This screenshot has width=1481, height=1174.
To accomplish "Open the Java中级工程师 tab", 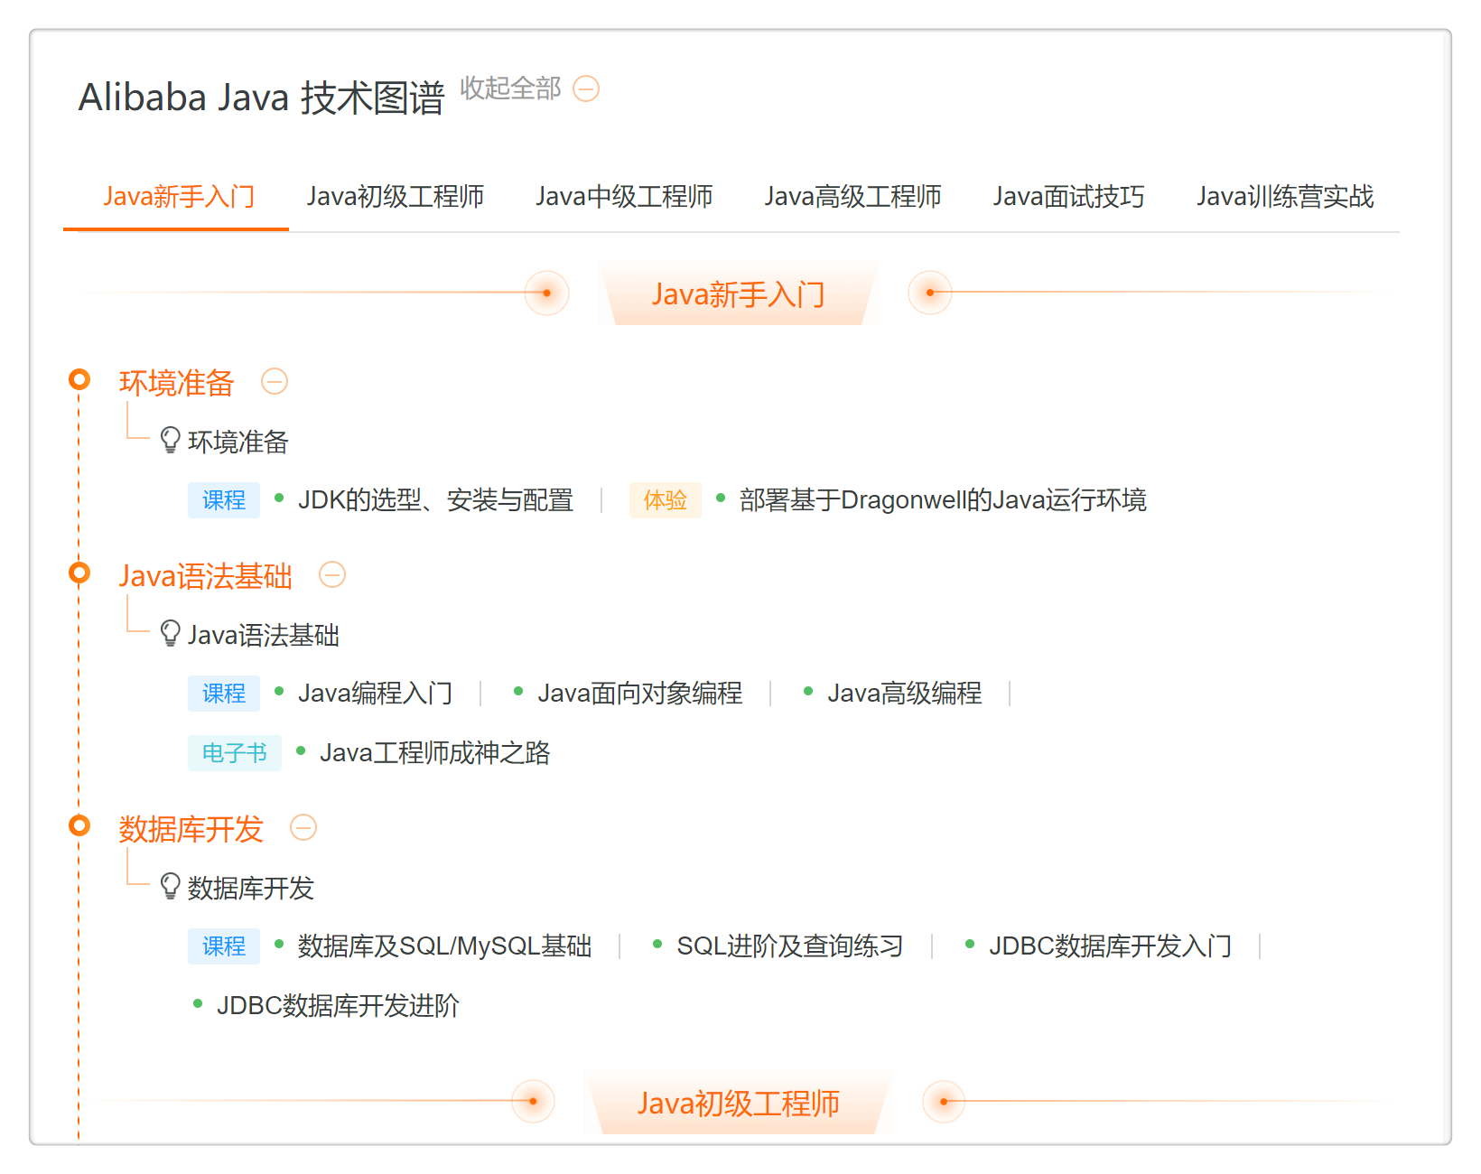I will coord(624,196).
